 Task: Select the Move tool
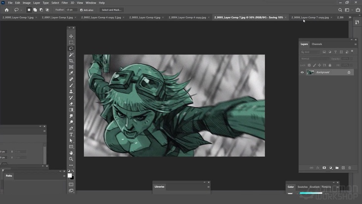[71, 36]
